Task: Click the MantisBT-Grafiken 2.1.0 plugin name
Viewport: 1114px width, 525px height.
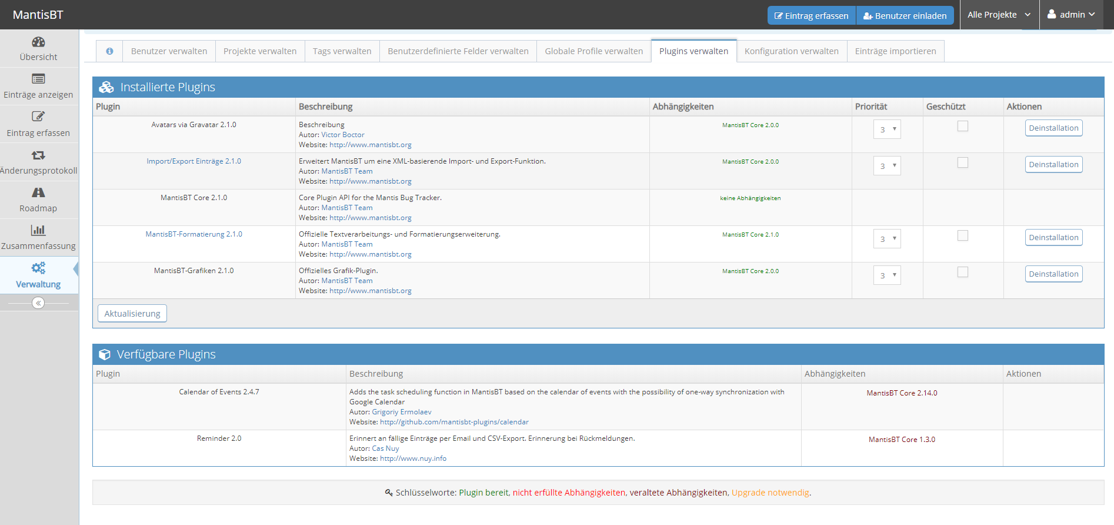Action: (194, 271)
